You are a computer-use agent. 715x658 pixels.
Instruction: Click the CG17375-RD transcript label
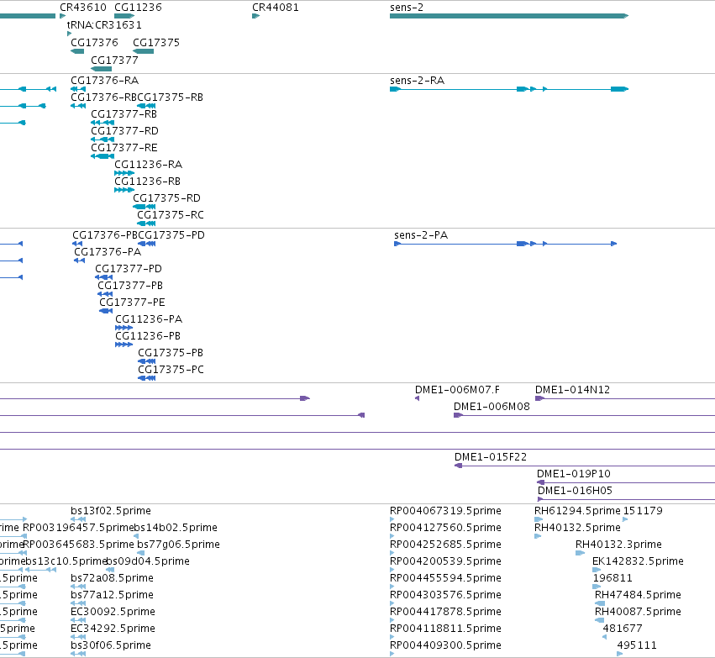(x=166, y=197)
